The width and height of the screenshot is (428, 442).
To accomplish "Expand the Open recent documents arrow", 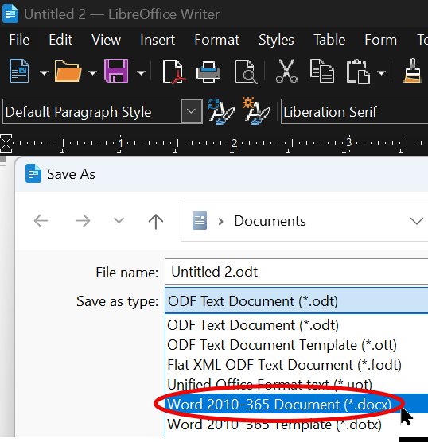I will (x=92, y=73).
